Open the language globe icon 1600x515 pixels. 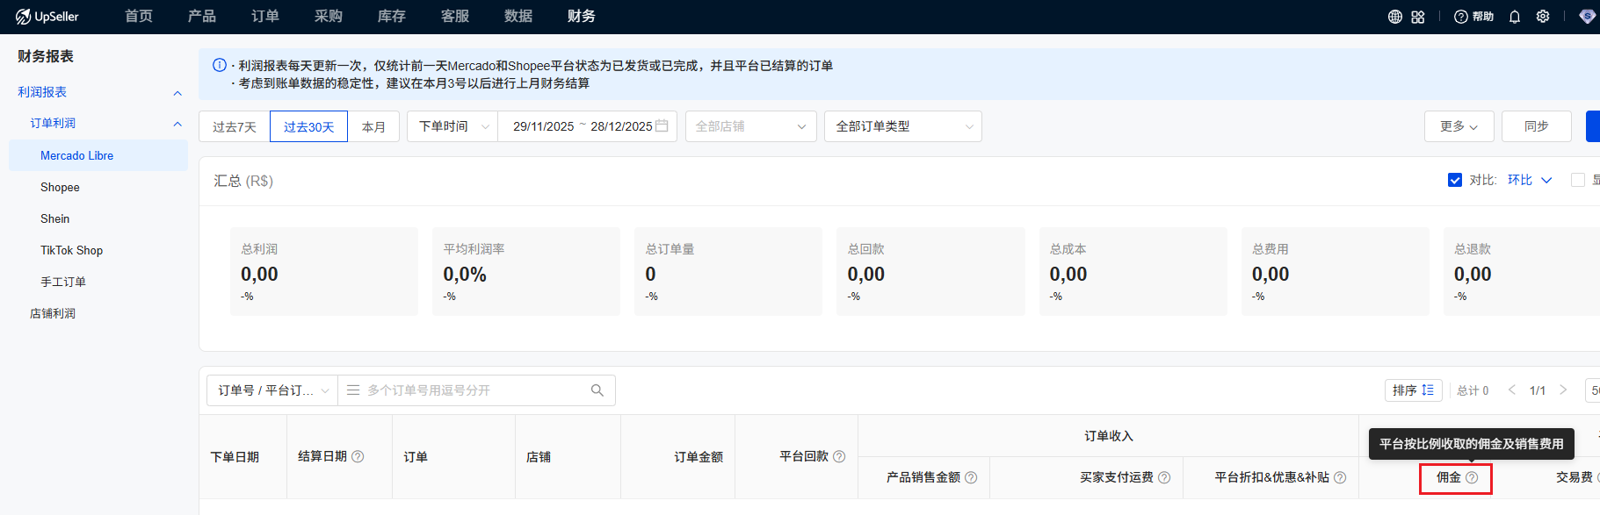click(x=1394, y=17)
